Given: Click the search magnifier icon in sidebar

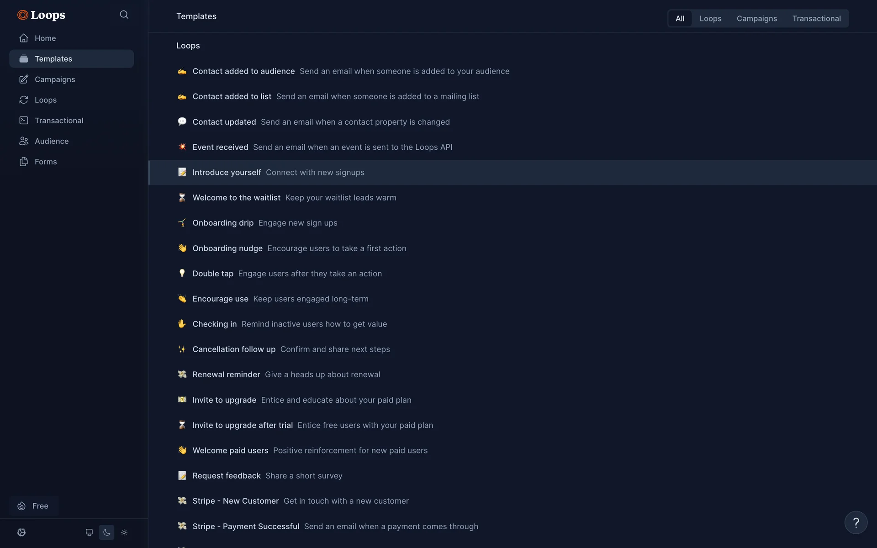Looking at the screenshot, I should [124, 15].
